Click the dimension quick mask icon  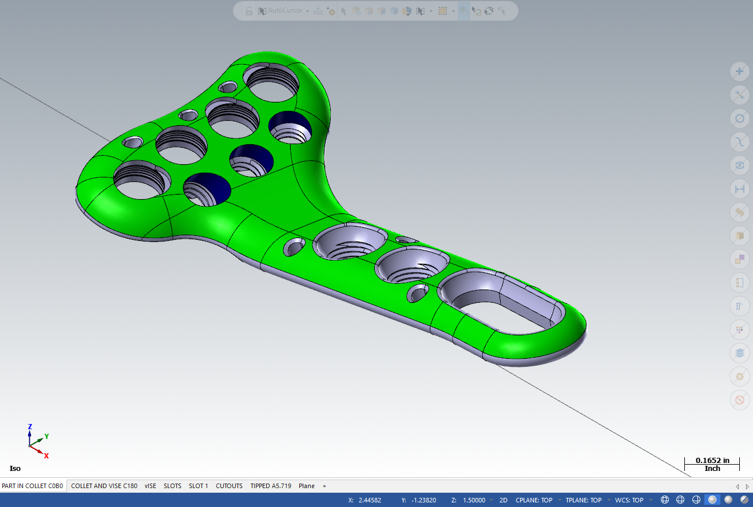[739, 189]
